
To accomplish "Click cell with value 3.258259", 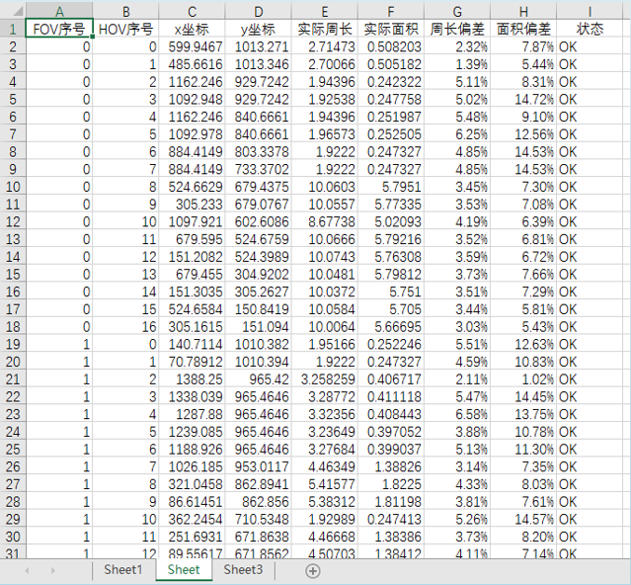I will point(325,378).
